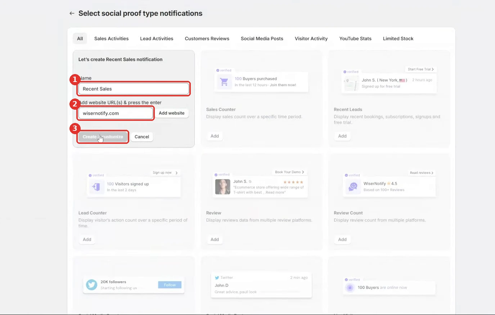This screenshot has height=315, width=495.
Task: Click the Twitter bird icon in followers preview
Action: tap(91, 285)
